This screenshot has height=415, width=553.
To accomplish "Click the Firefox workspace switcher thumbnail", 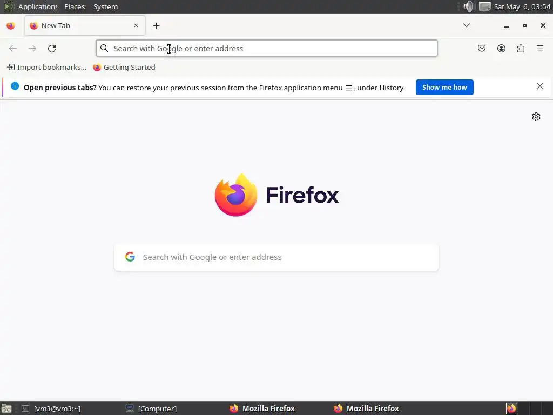I will point(511,409).
